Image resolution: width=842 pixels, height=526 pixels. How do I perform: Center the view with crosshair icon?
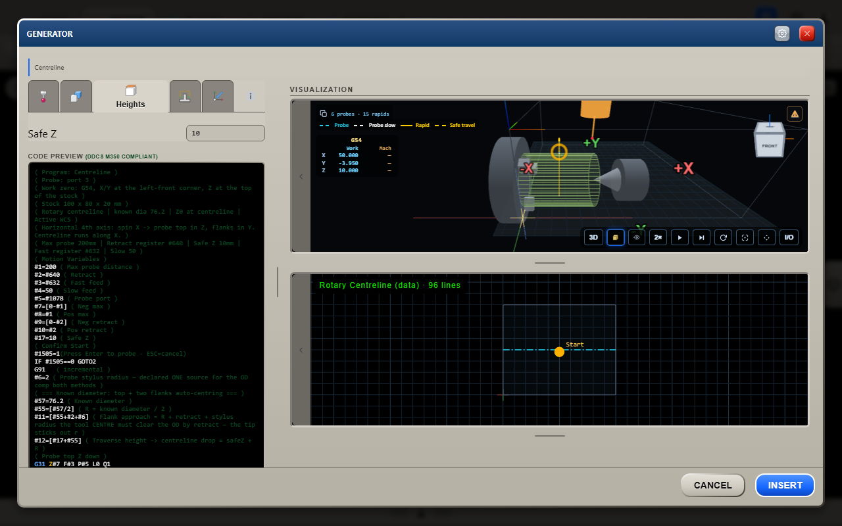click(x=766, y=237)
